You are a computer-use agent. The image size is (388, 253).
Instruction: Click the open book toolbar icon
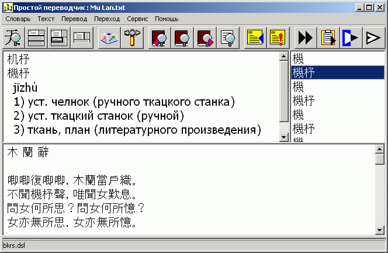82,39
